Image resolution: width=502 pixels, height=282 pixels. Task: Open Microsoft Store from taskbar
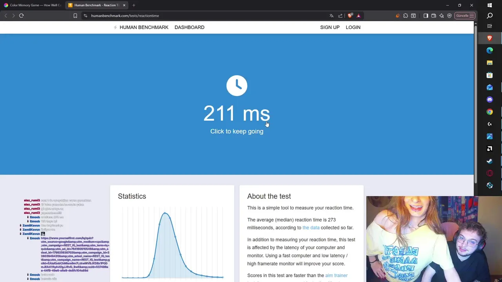489,75
